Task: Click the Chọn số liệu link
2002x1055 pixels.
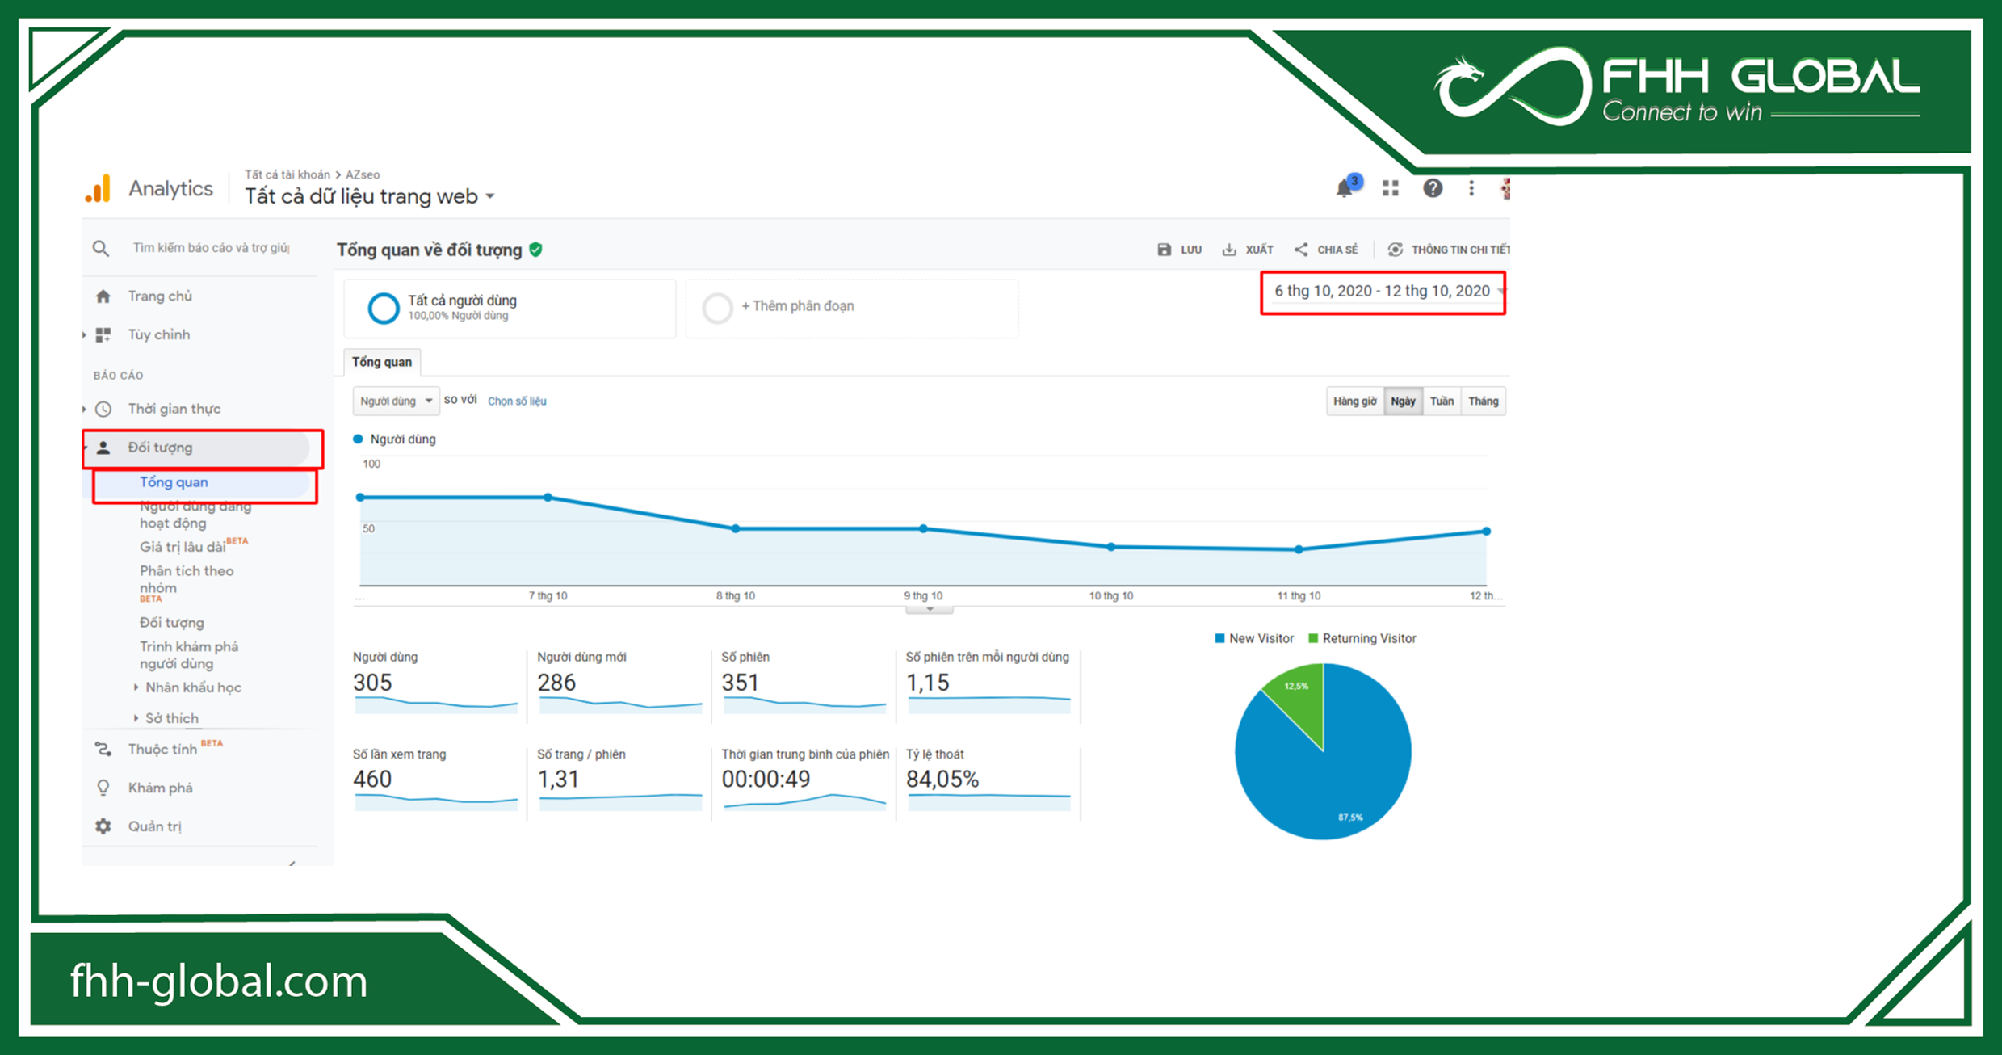Action: coord(517,400)
